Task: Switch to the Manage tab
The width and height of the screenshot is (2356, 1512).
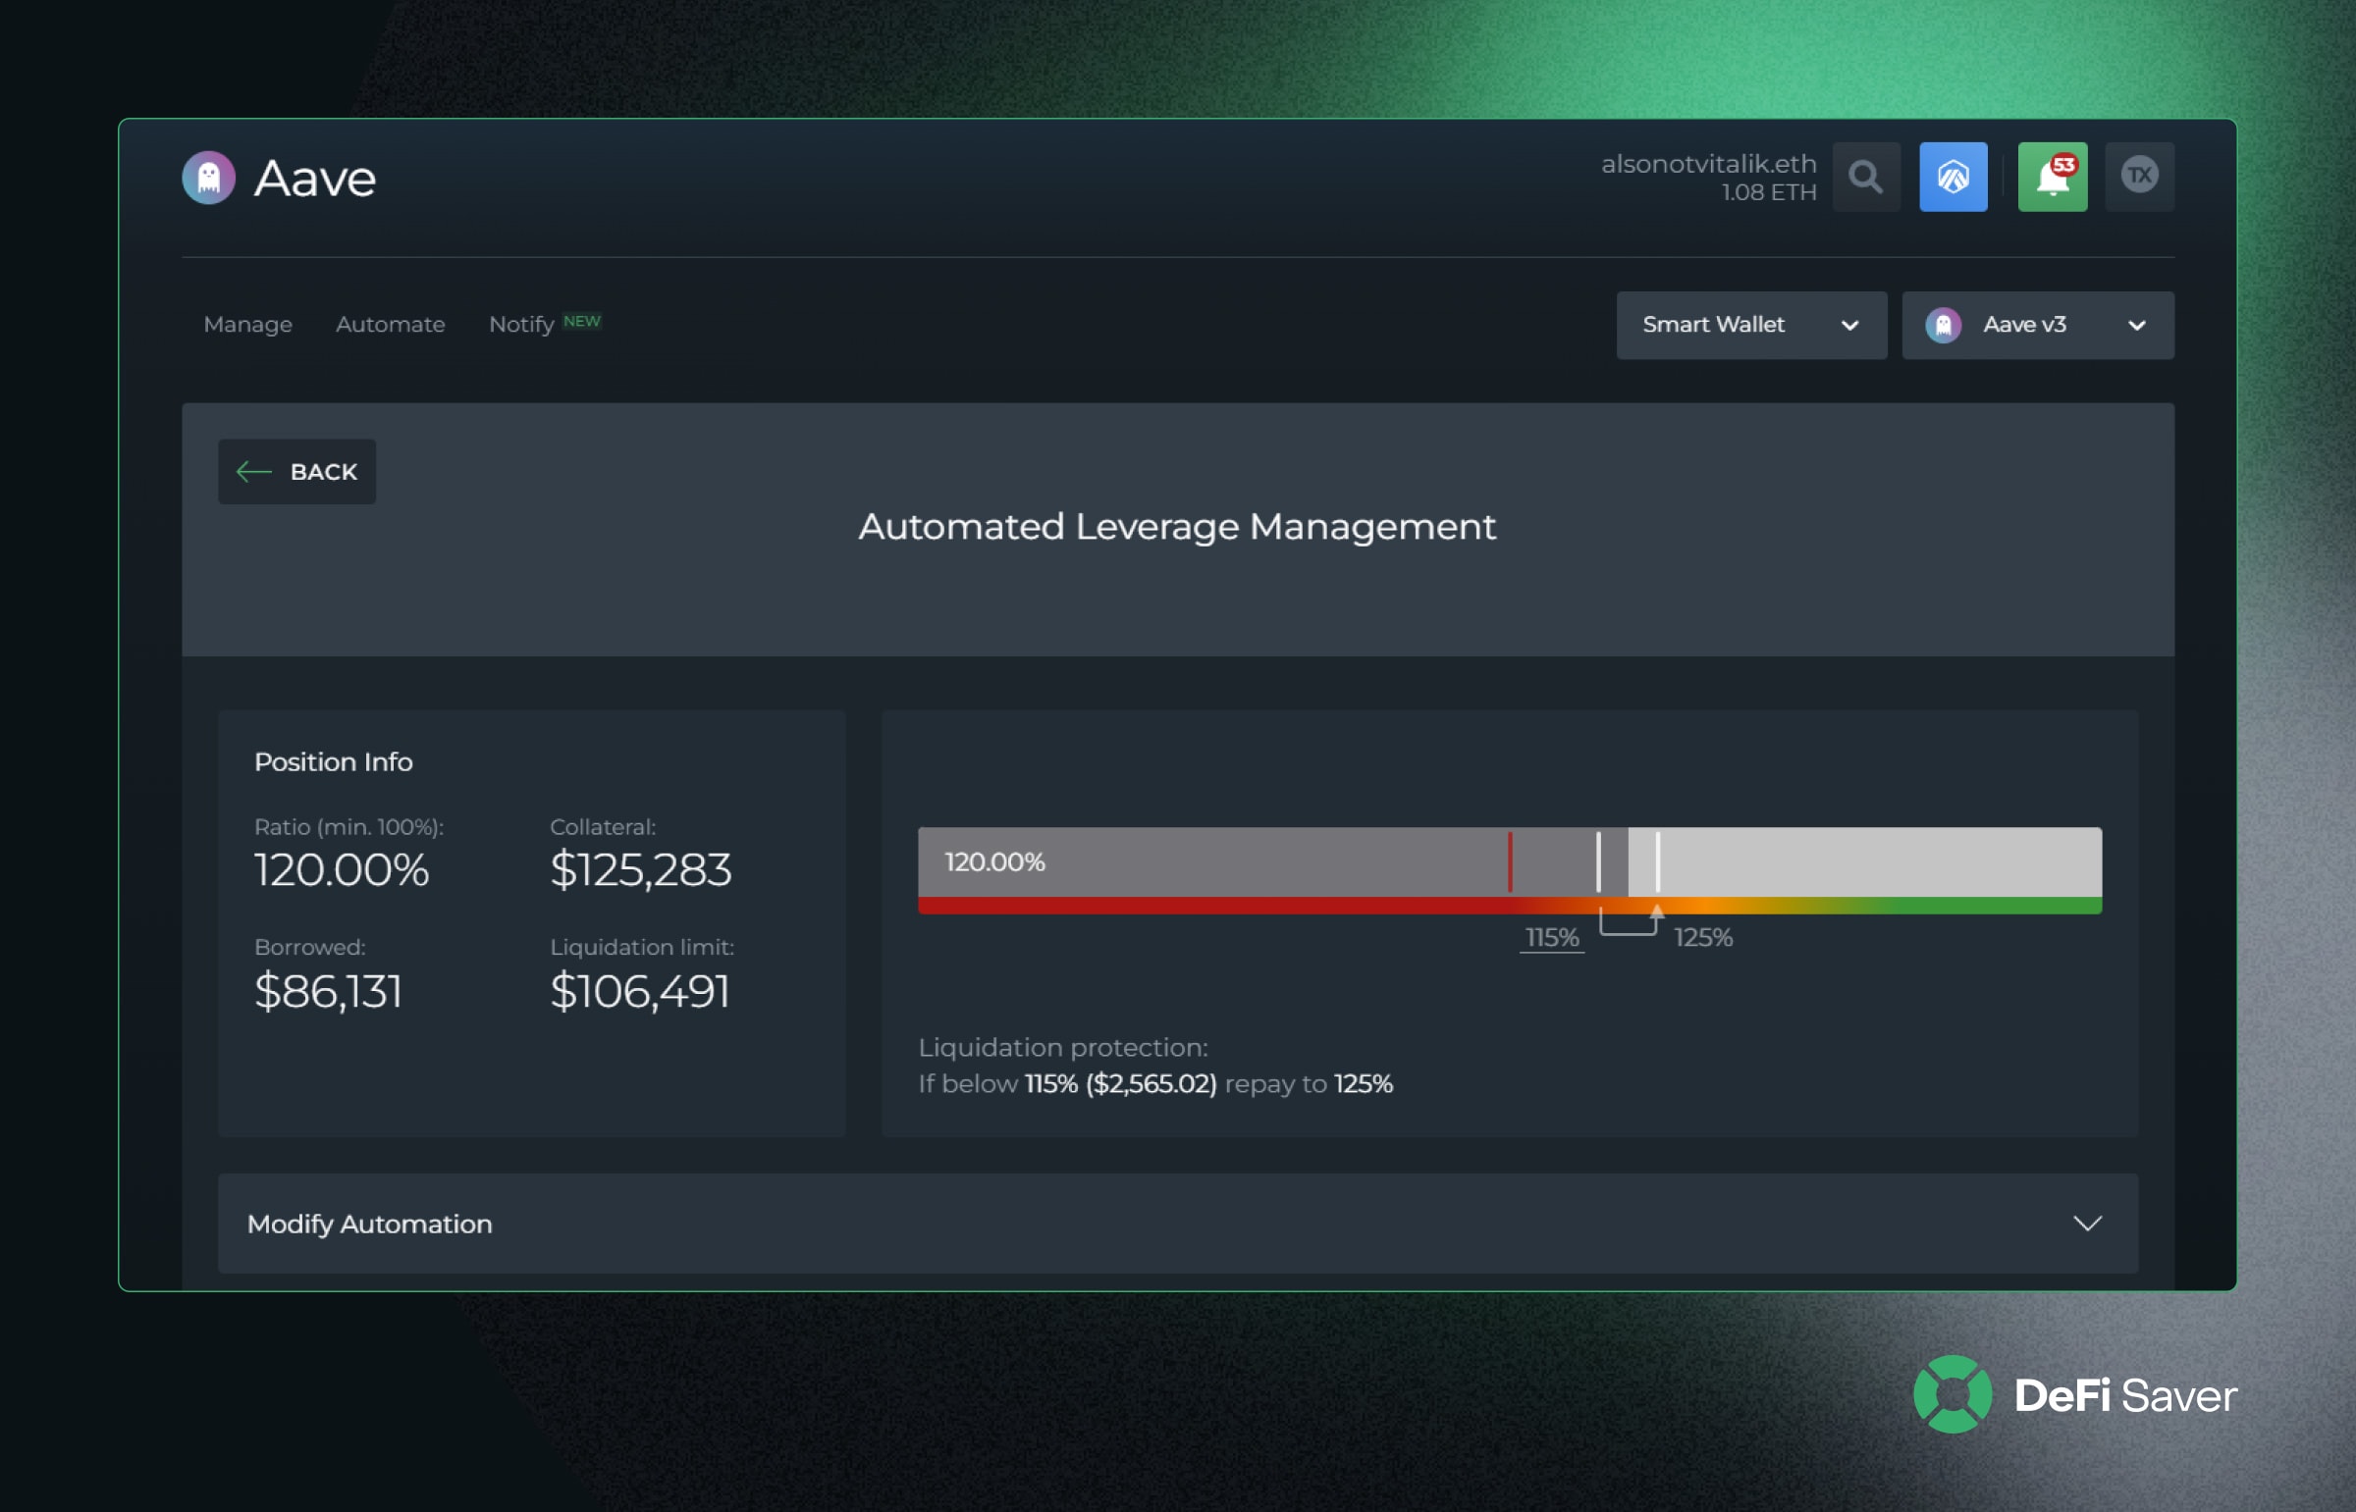Action: coord(247,325)
